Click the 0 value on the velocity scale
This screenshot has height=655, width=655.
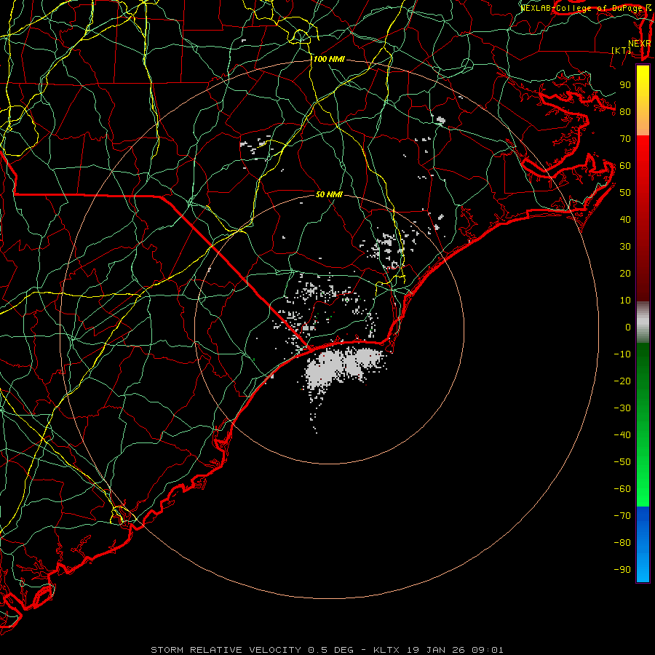tap(628, 327)
